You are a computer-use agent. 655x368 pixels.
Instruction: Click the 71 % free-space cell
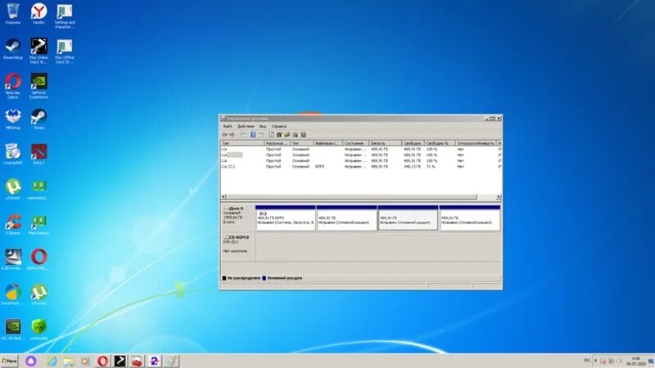click(x=431, y=167)
